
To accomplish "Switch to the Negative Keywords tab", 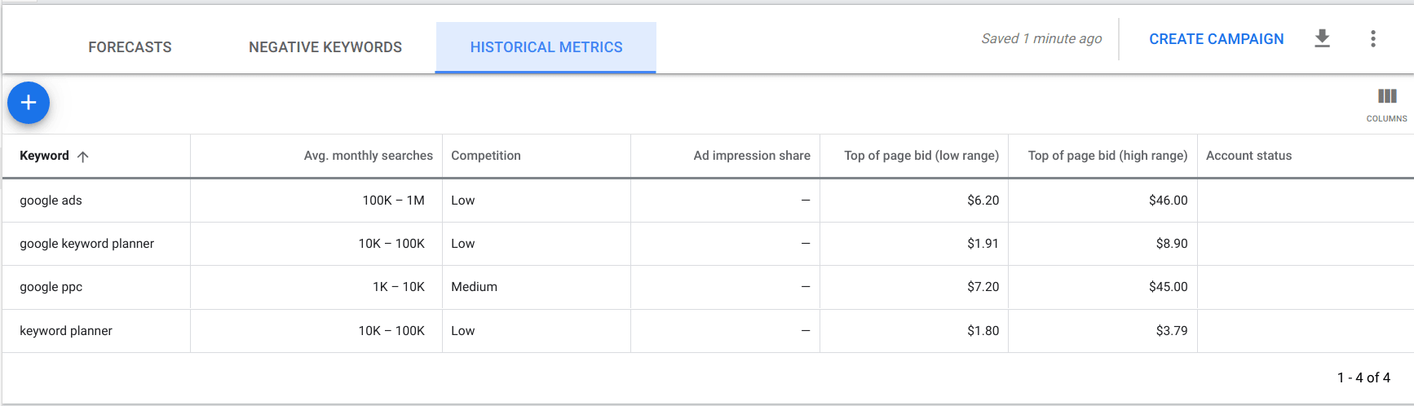I will [x=325, y=47].
